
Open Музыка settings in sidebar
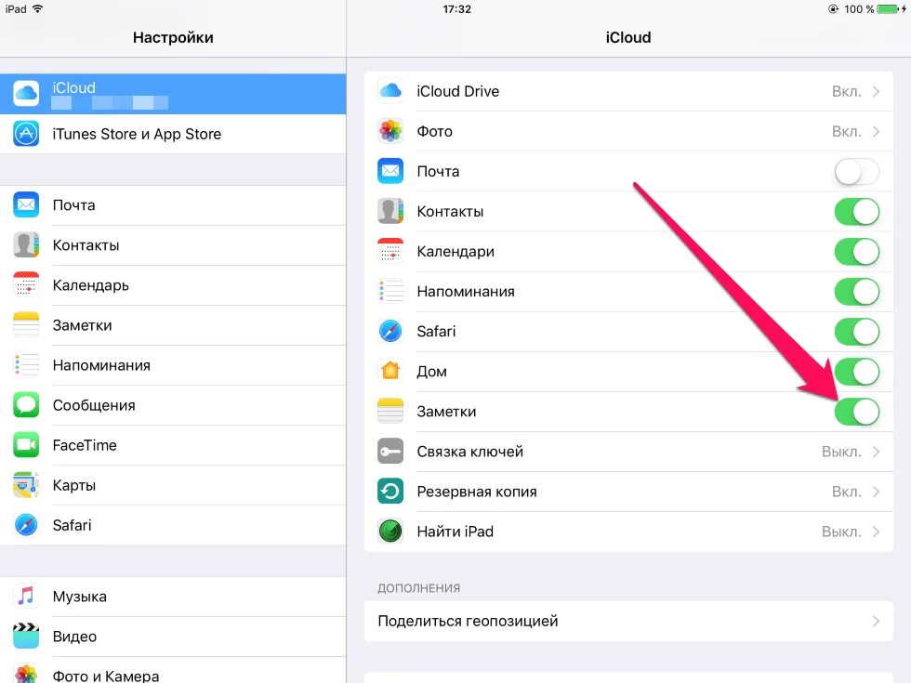pos(173,597)
